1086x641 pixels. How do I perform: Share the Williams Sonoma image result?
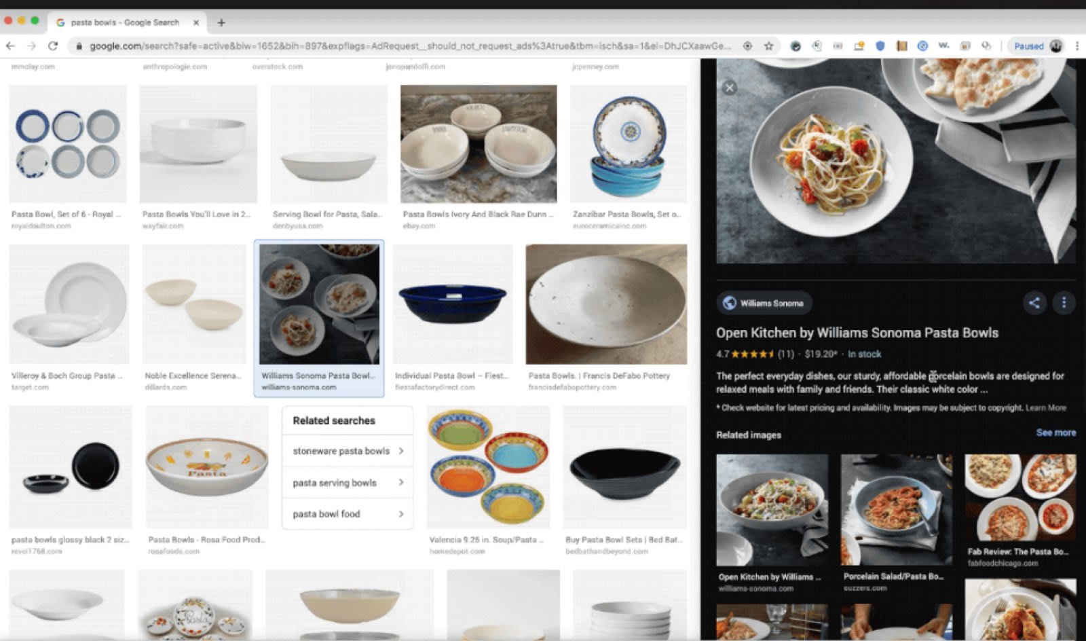1034,303
